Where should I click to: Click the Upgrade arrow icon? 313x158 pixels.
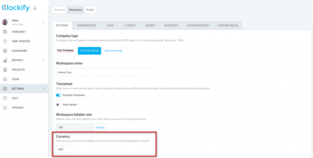5,108
